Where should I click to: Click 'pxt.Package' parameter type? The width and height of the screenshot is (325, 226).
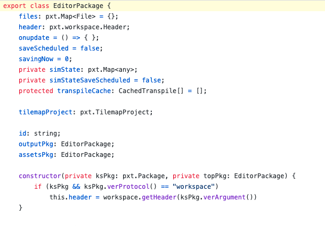coord(144,176)
